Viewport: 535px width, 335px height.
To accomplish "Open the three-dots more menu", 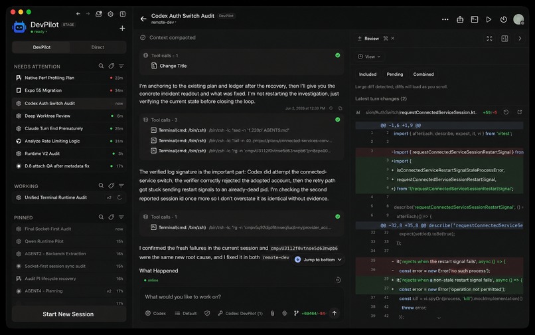I will coord(445,19).
